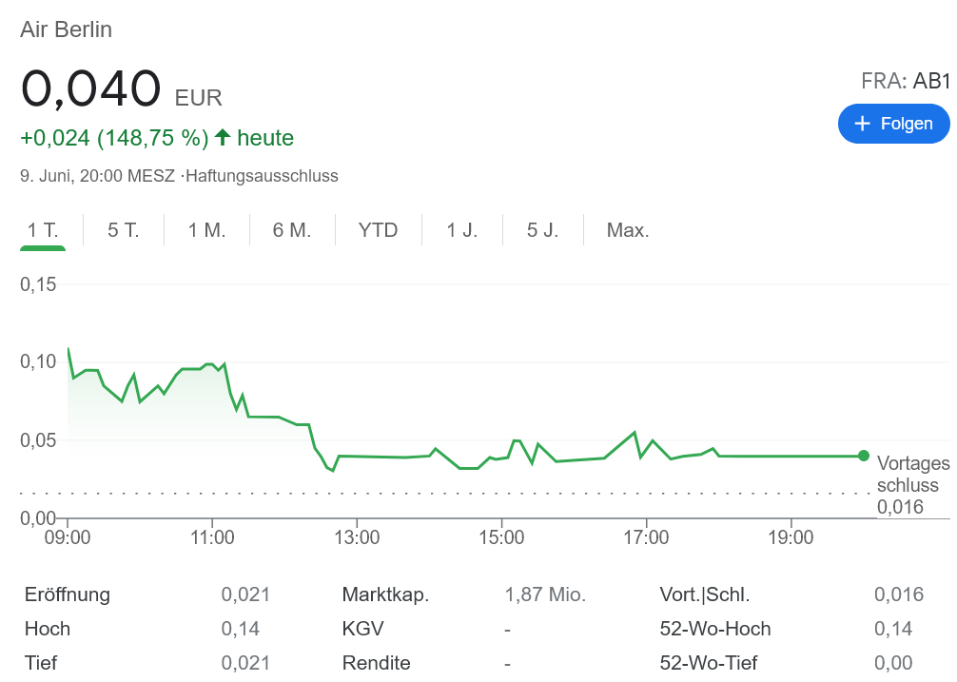
Task: Show the Max. time range
Action: [x=628, y=230]
